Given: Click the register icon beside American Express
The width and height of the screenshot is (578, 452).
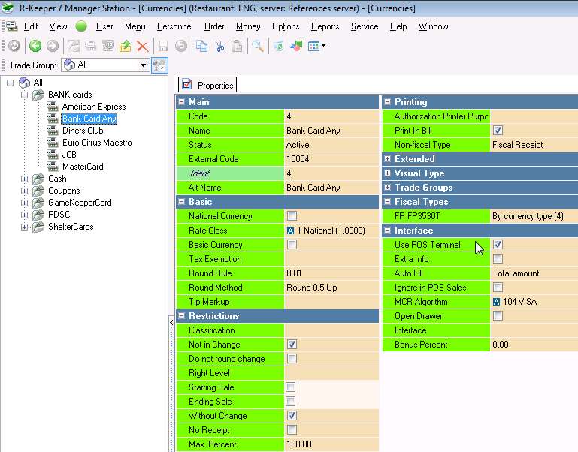Looking at the screenshot, I should click(53, 107).
